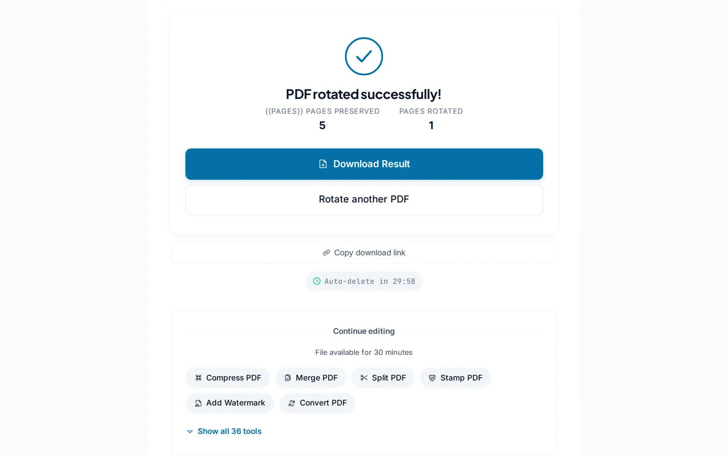Click Rotate another PDF

(363, 199)
